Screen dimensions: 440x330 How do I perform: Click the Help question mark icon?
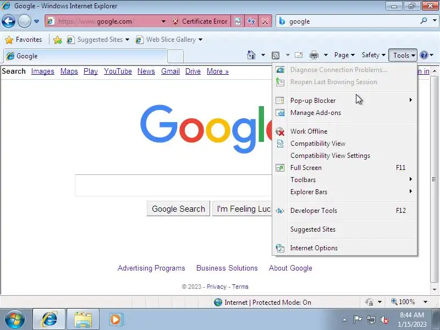point(424,55)
